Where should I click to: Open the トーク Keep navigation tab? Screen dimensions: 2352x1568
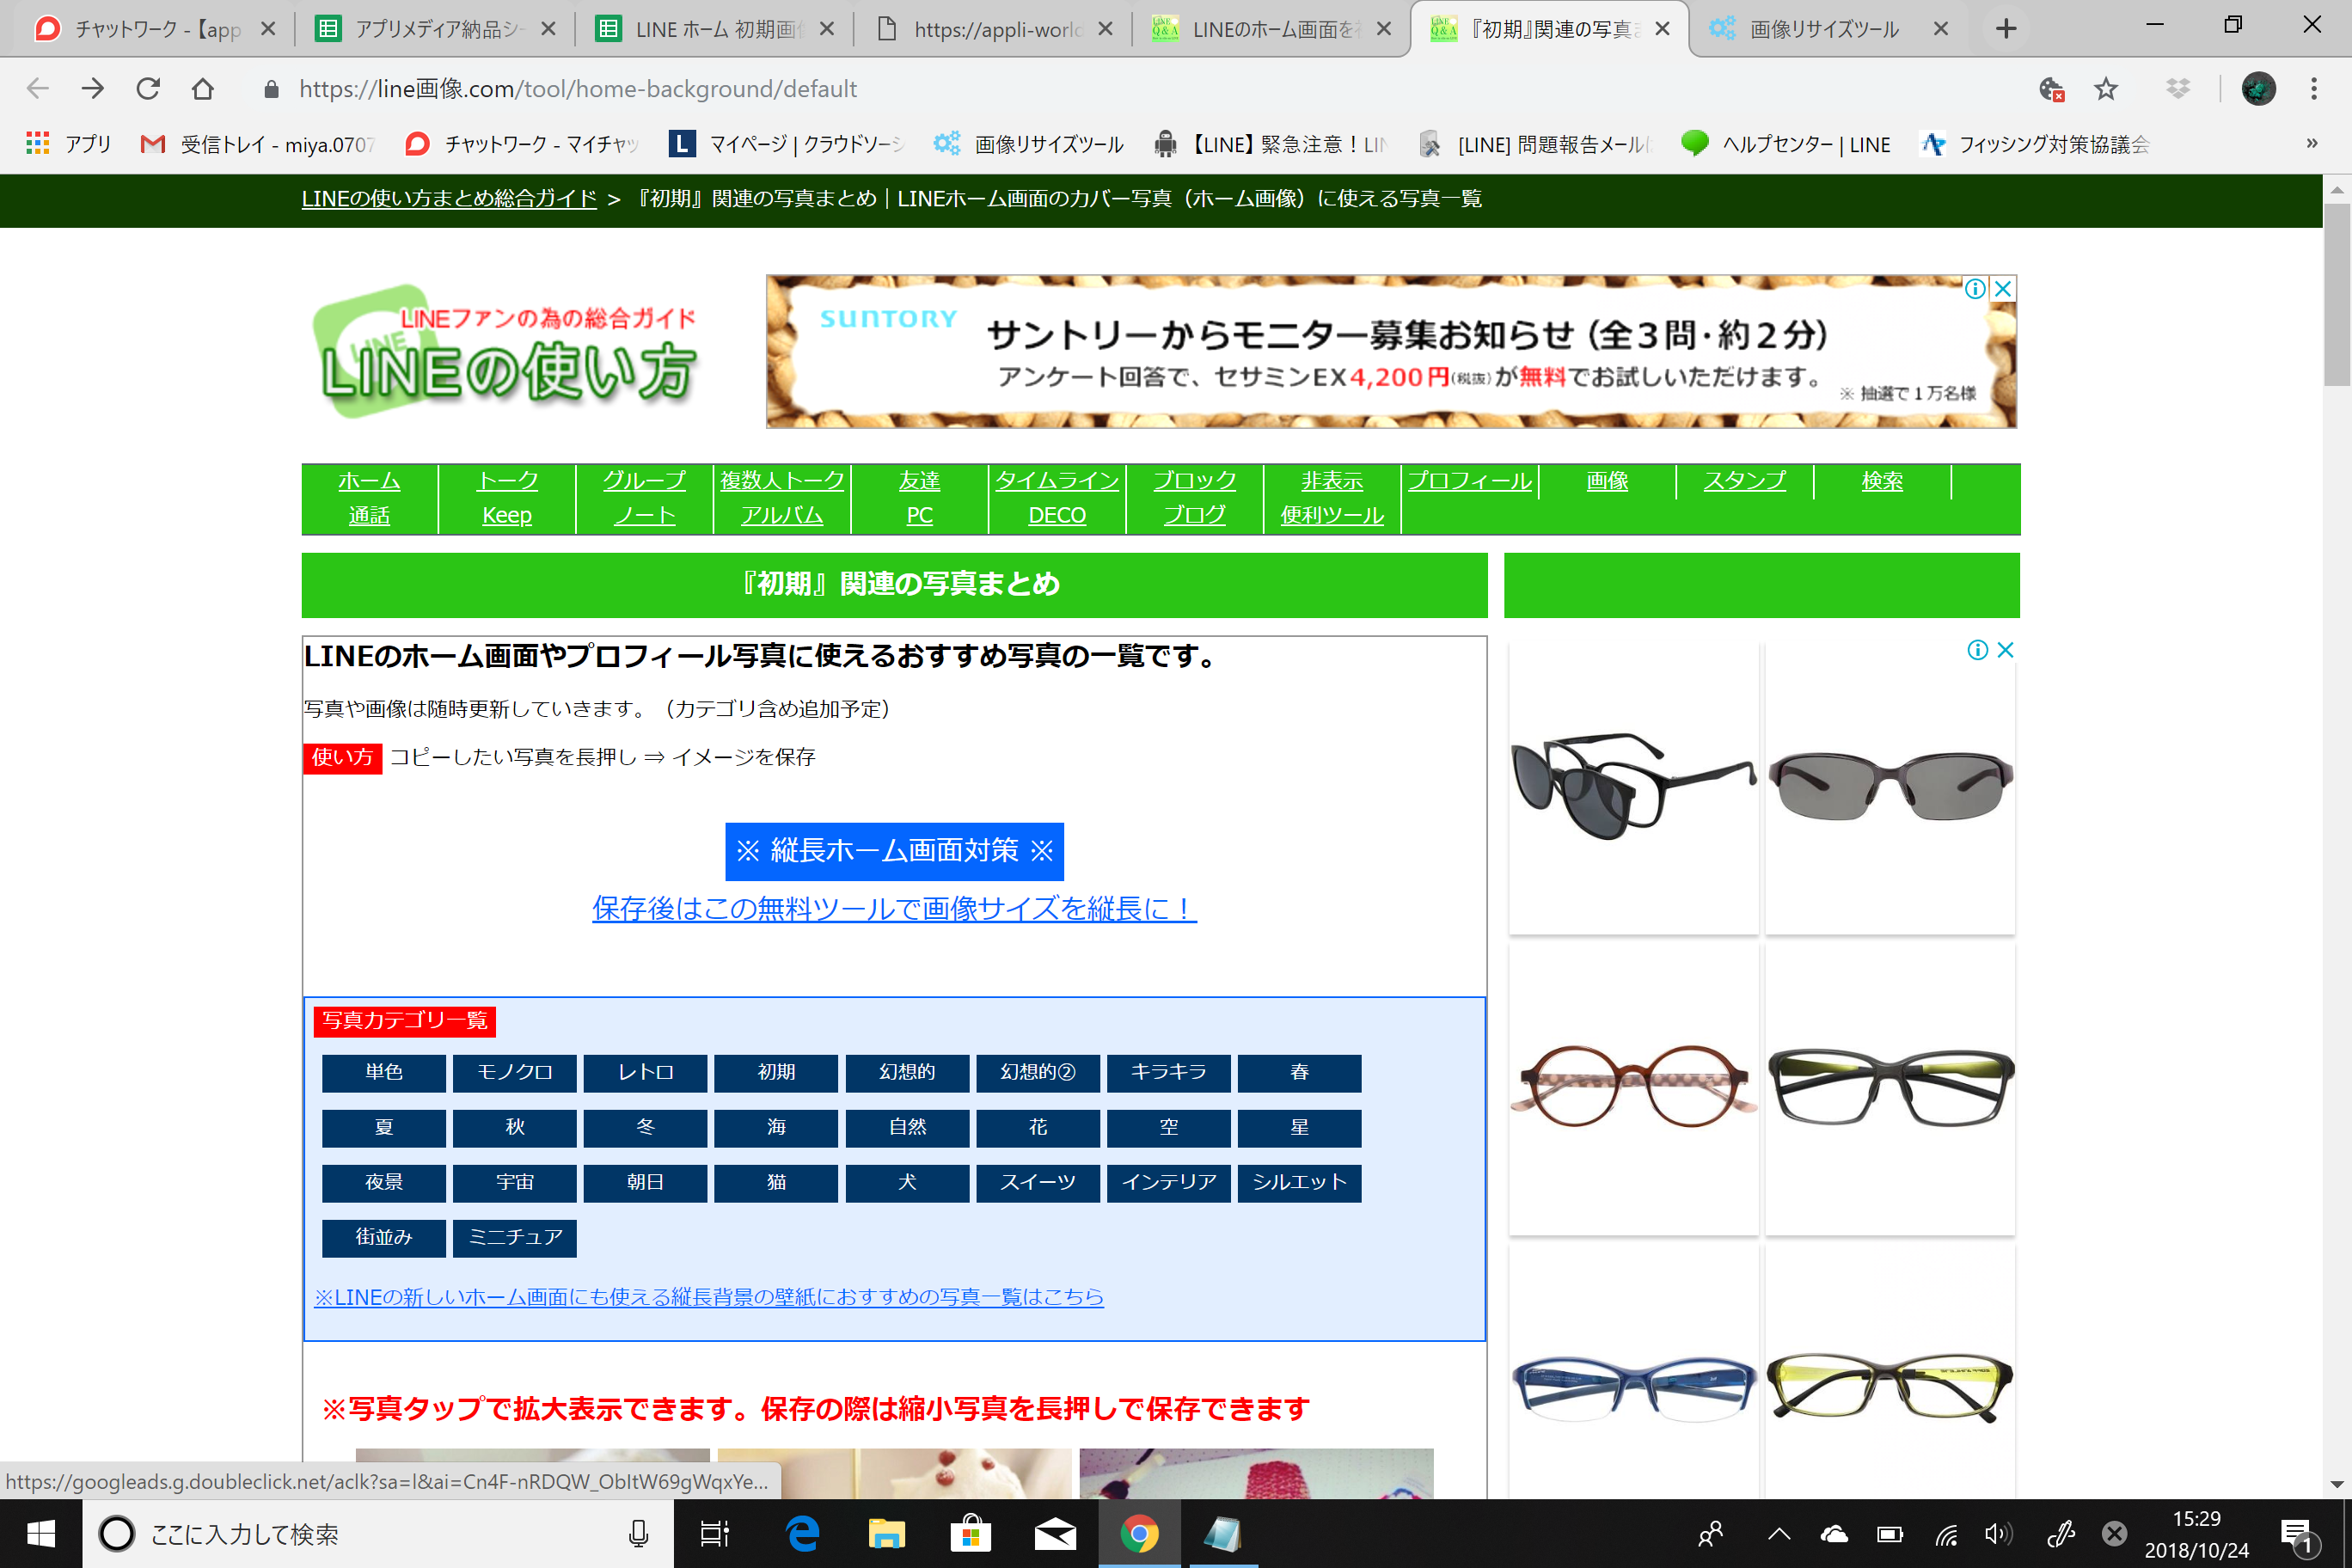coord(505,497)
